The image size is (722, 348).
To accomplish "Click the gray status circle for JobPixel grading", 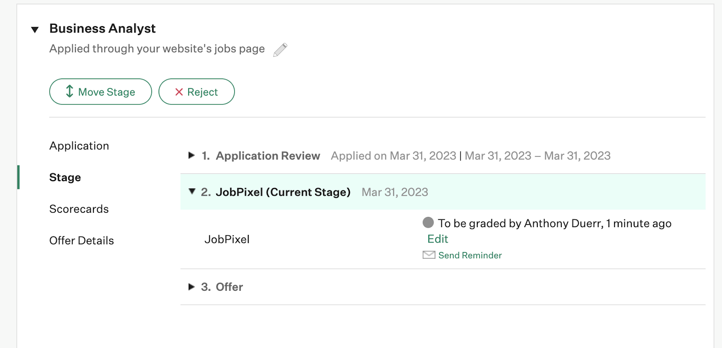I will point(428,222).
